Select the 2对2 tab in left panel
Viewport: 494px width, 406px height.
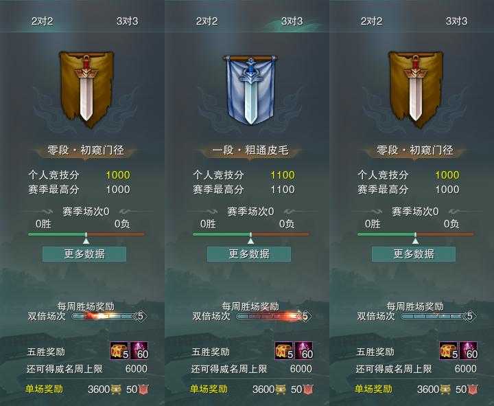pyautogui.click(x=43, y=21)
